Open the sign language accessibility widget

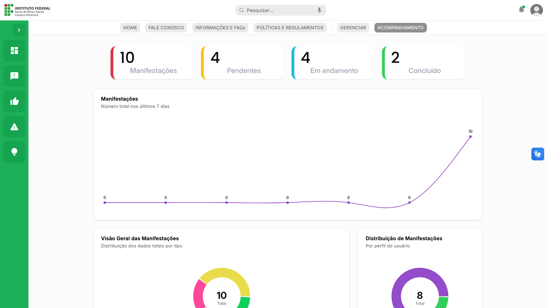(537, 154)
